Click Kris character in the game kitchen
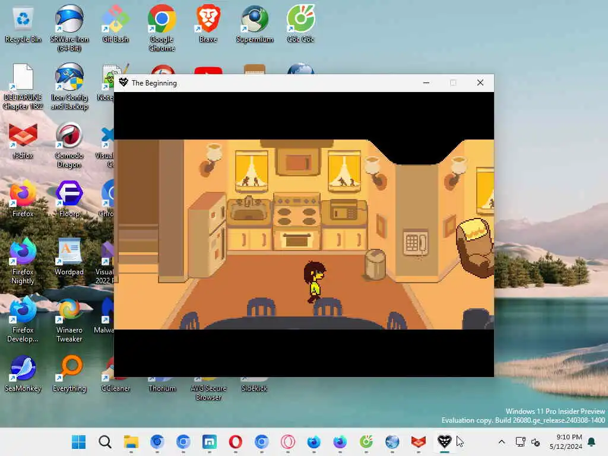 pyautogui.click(x=315, y=282)
